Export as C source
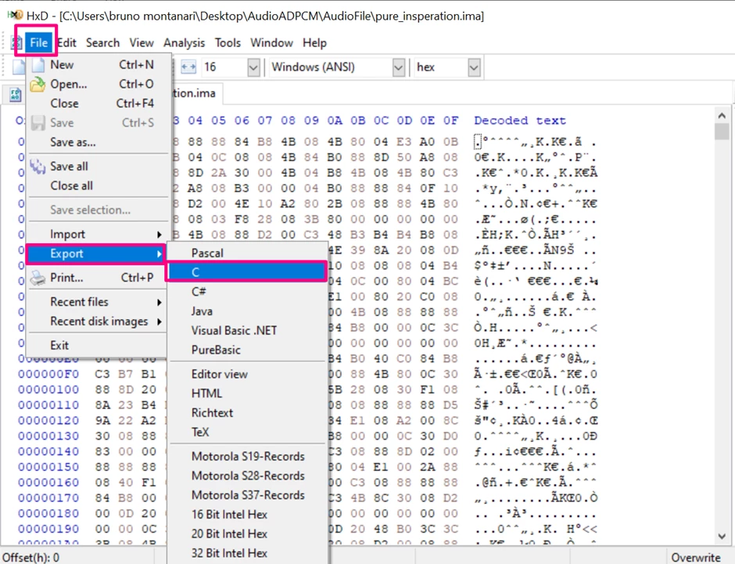The width and height of the screenshot is (735, 564). click(247, 272)
